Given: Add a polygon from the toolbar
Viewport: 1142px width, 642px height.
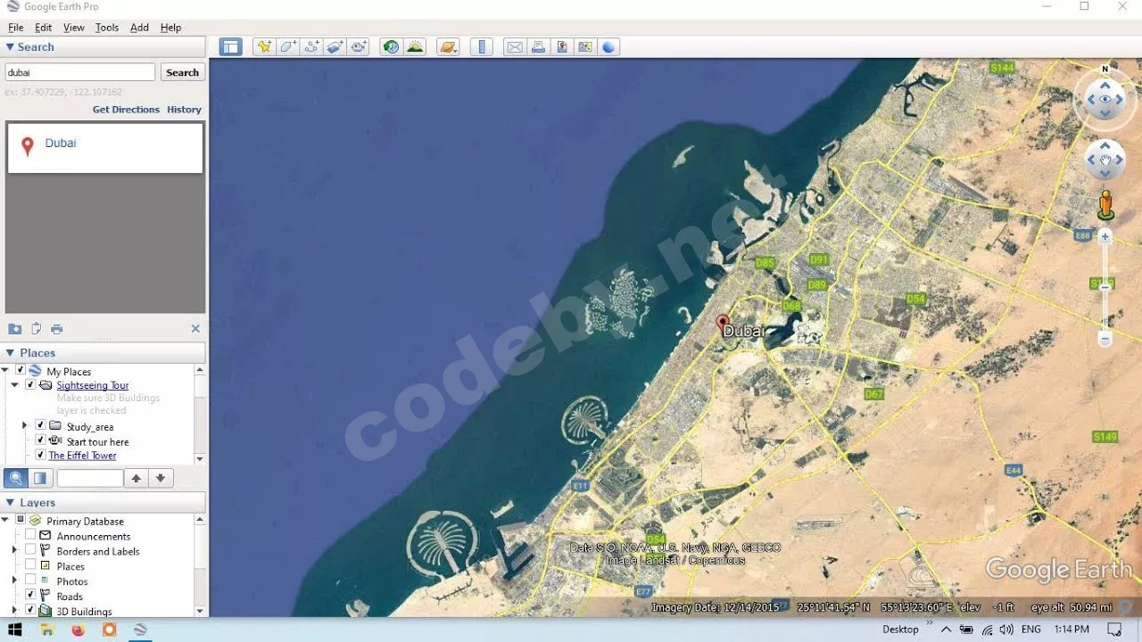Looking at the screenshot, I should pyautogui.click(x=287, y=47).
